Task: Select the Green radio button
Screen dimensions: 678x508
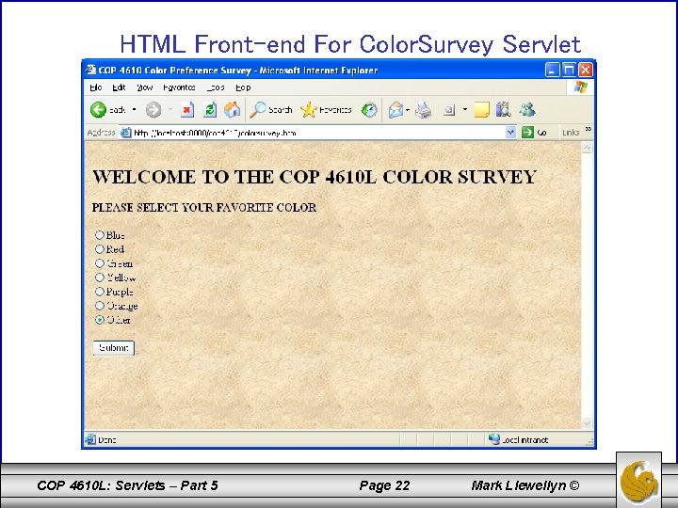Action: click(x=100, y=263)
